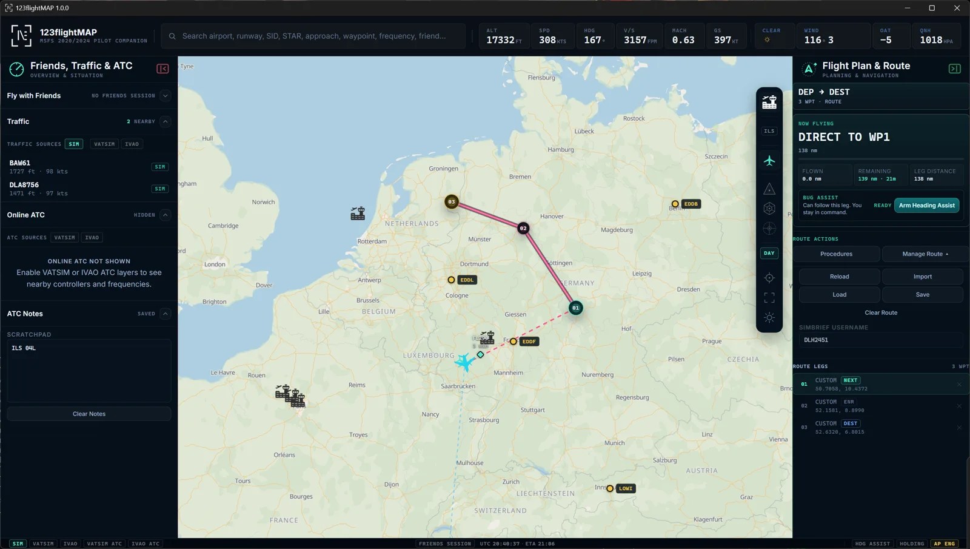Center map on aircraft crosshair icon

click(x=769, y=278)
